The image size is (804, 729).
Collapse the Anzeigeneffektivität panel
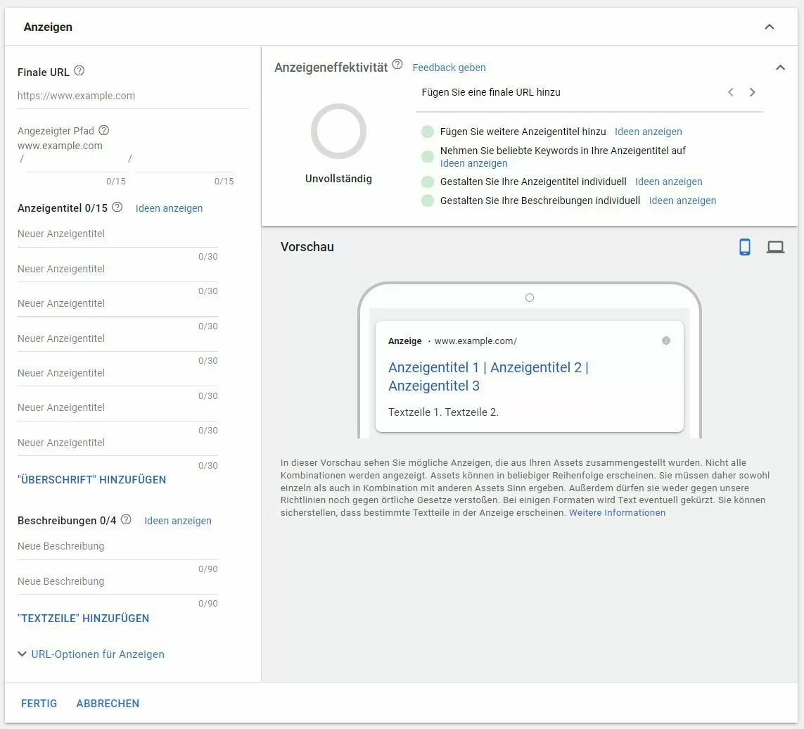(780, 68)
